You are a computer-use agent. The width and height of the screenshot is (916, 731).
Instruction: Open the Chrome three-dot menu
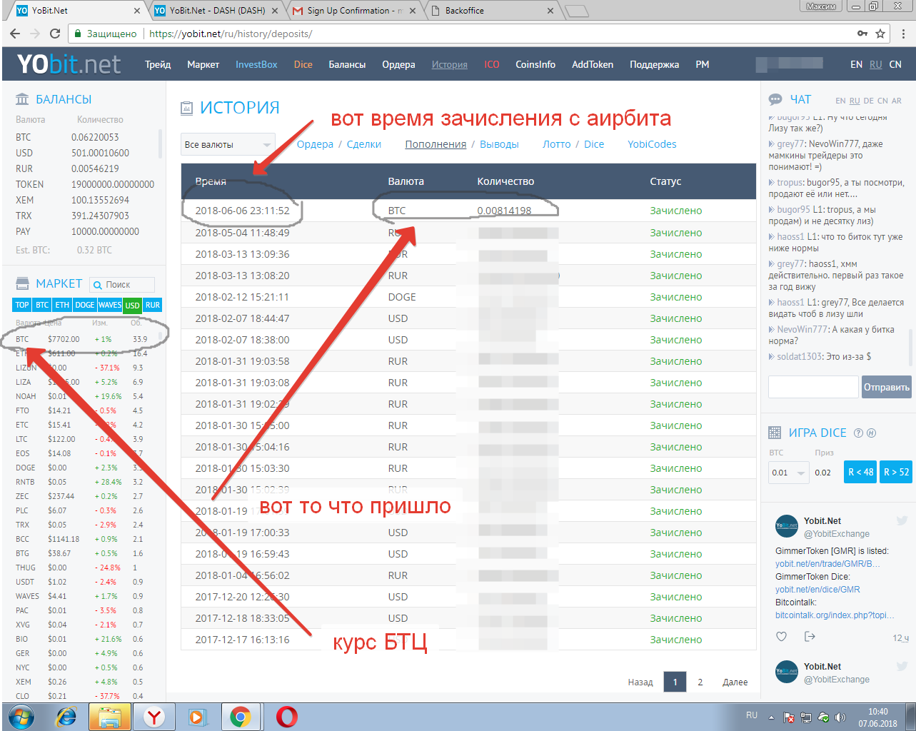[x=904, y=34]
